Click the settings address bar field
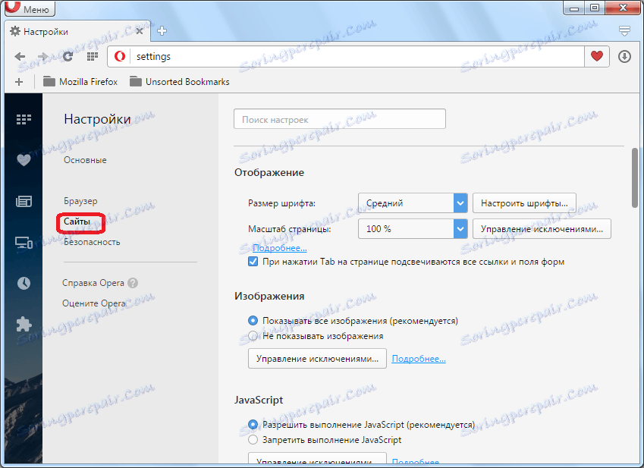Screen dimensions: 644x468 [x=357, y=56]
